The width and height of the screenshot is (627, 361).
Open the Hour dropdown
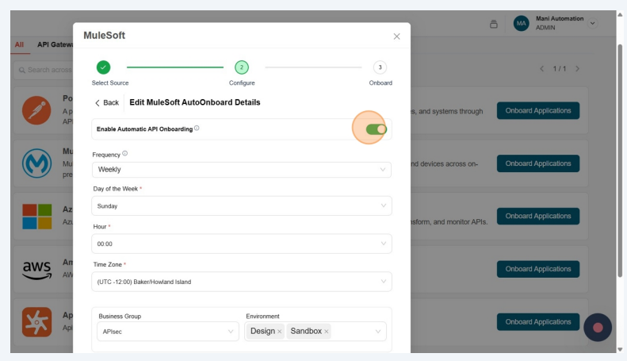point(241,244)
